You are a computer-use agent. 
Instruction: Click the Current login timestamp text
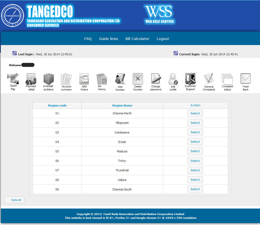220,54
